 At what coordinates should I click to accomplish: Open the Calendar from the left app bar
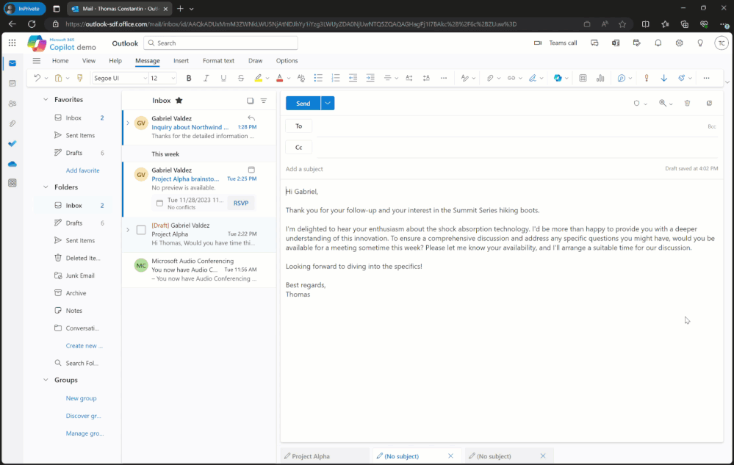click(12, 83)
